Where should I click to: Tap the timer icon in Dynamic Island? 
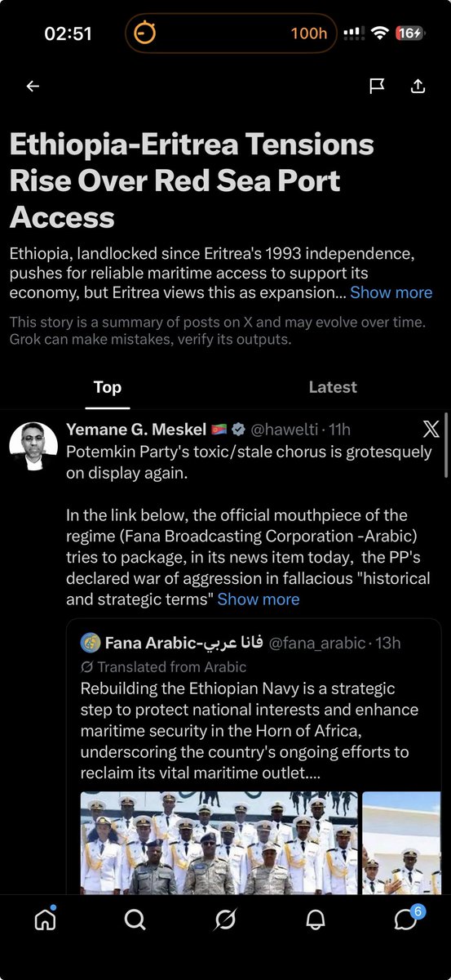pyautogui.click(x=145, y=33)
